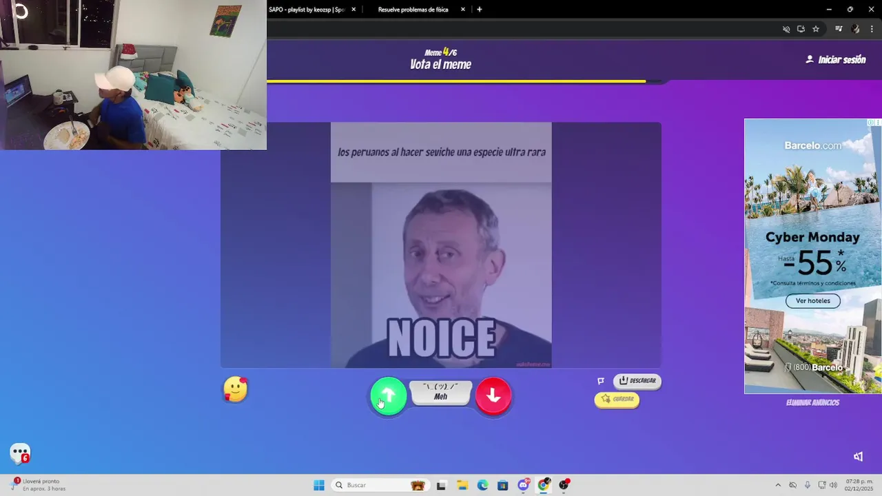882x496 pixels.
Task: Open a new browser tab
Action: (x=480, y=10)
